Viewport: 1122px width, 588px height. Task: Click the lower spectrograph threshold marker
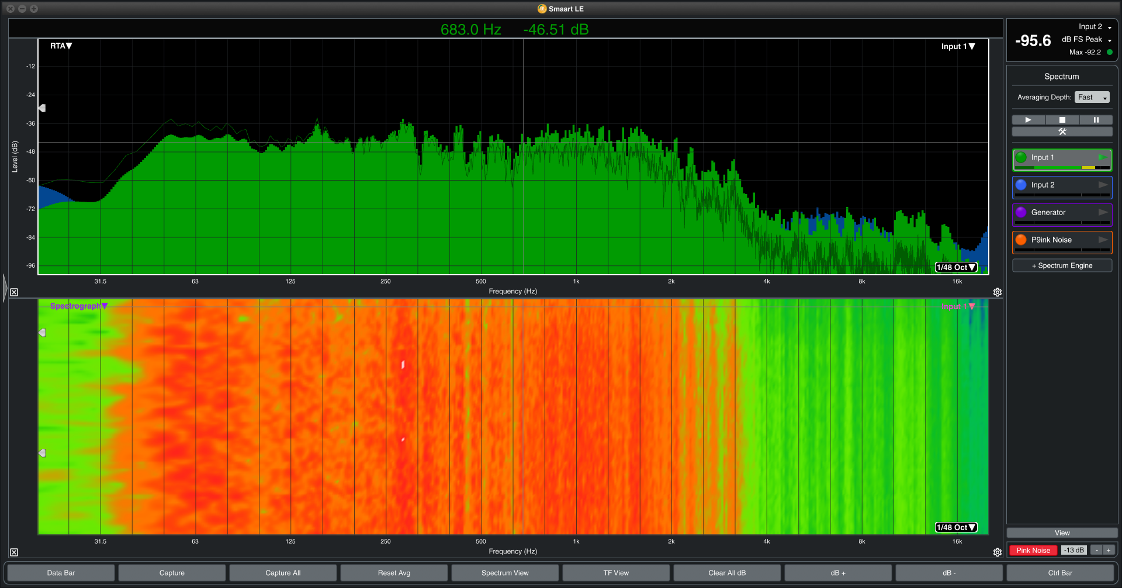[42, 453]
